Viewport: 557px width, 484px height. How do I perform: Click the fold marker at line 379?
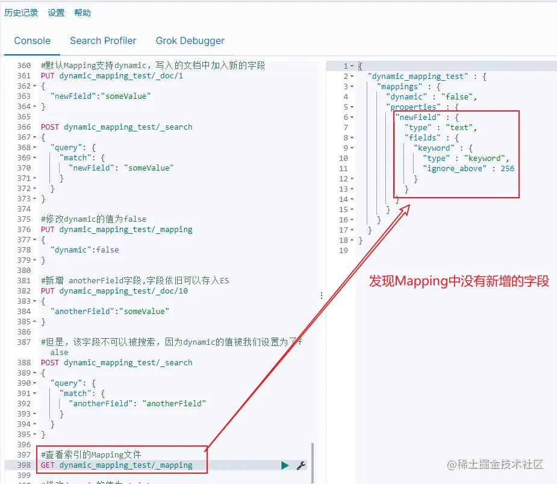[35, 260]
